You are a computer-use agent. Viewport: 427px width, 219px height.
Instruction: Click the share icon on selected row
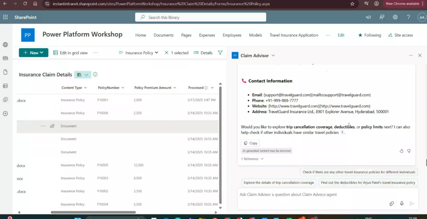[x=52, y=126]
